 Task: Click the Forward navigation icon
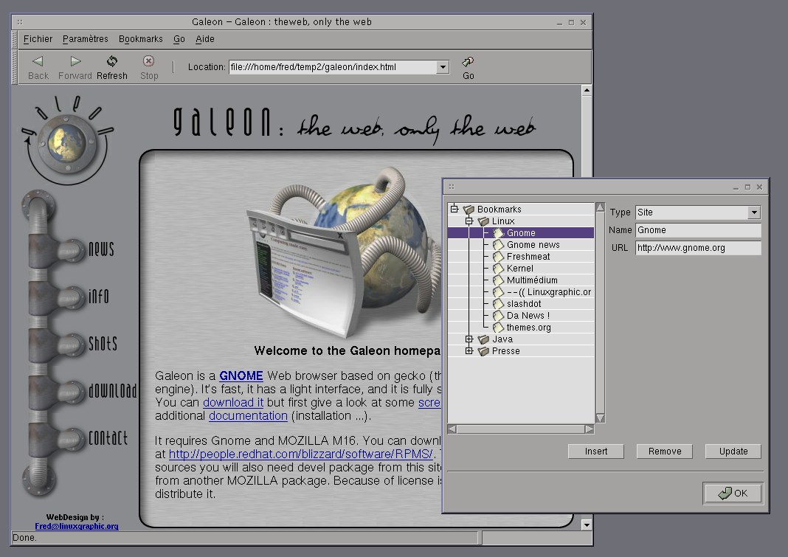tap(75, 63)
